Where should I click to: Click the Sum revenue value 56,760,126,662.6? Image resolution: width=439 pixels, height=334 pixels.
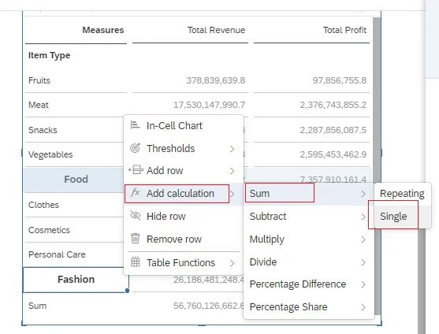point(209,306)
